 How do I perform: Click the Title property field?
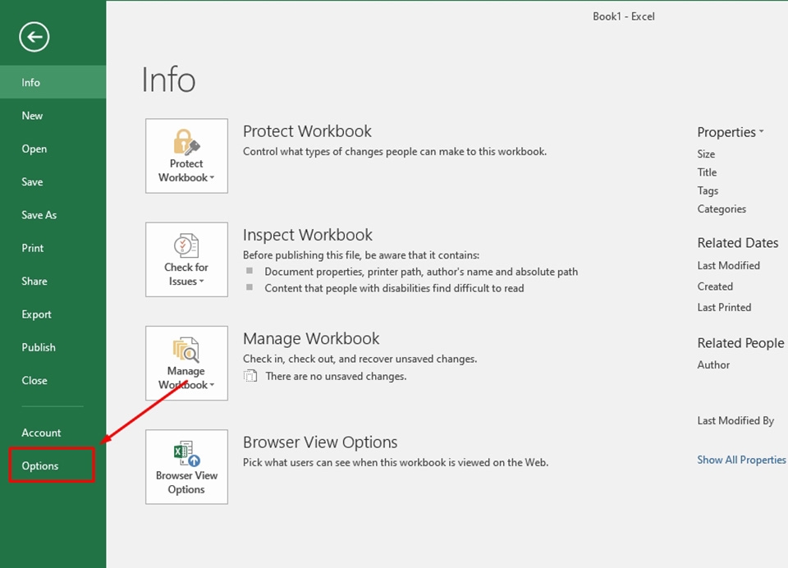click(707, 172)
